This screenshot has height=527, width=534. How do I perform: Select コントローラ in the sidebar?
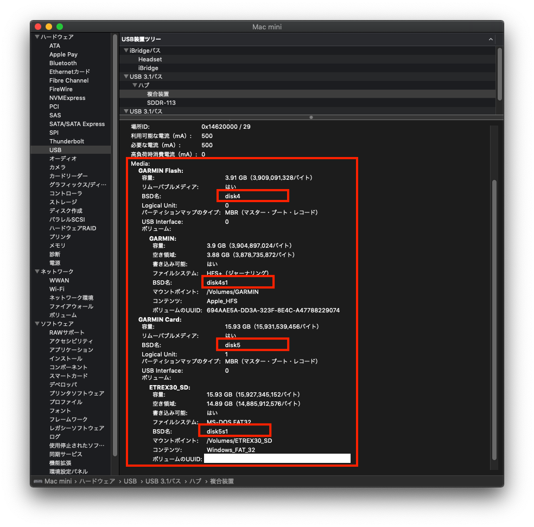(66, 193)
